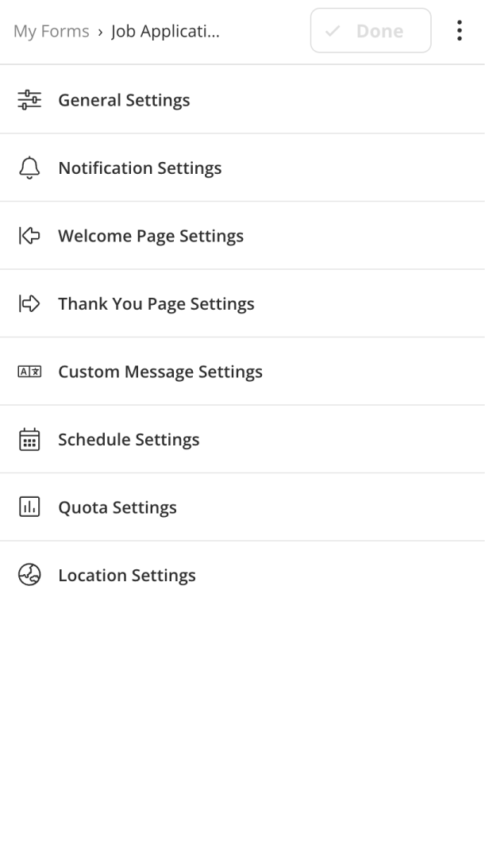This screenshot has height=852, width=485.
Task: Select the Welcome Page left-arrow flag icon
Action: (29, 236)
